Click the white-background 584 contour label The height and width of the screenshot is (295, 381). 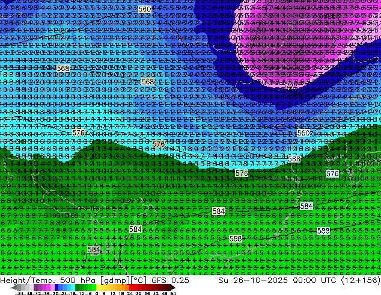point(306,206)
